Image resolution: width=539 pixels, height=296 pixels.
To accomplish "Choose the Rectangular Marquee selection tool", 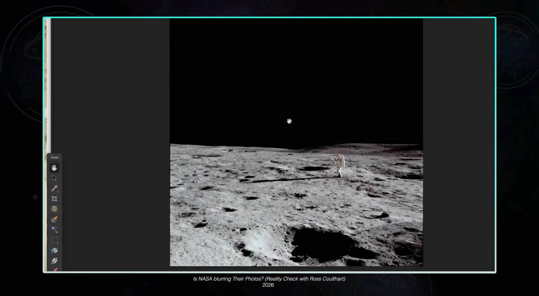I will pyautogui.click(x=54, y=240).
